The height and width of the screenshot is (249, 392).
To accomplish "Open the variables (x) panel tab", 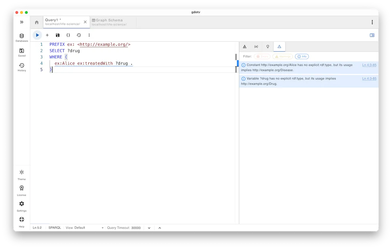I will pos(256,46).
